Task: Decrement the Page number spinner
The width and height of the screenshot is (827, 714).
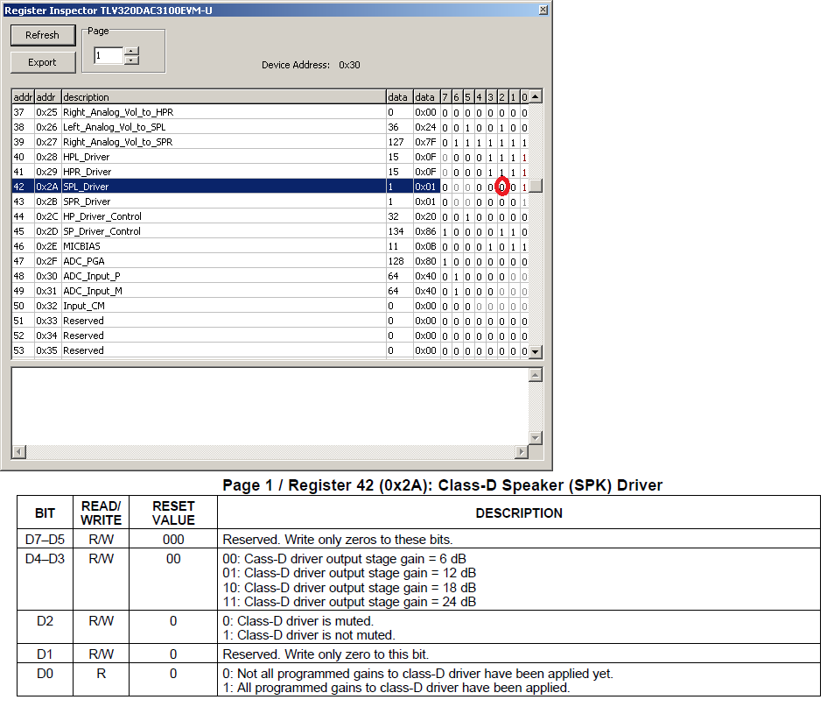Action: pos(131,60)
